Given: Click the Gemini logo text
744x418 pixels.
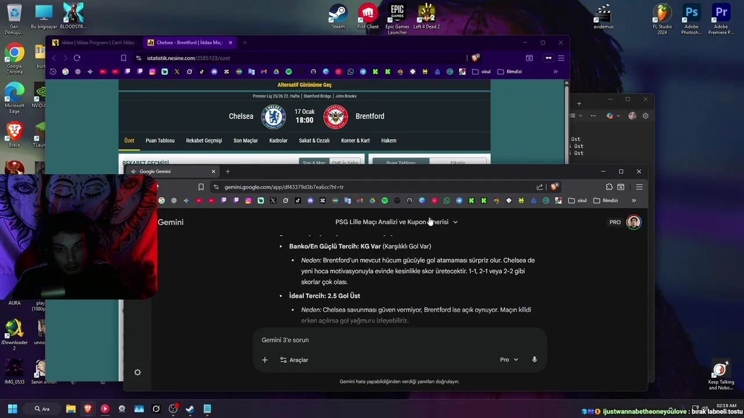Looking at the screenshot, I should [x=170, y=222].
